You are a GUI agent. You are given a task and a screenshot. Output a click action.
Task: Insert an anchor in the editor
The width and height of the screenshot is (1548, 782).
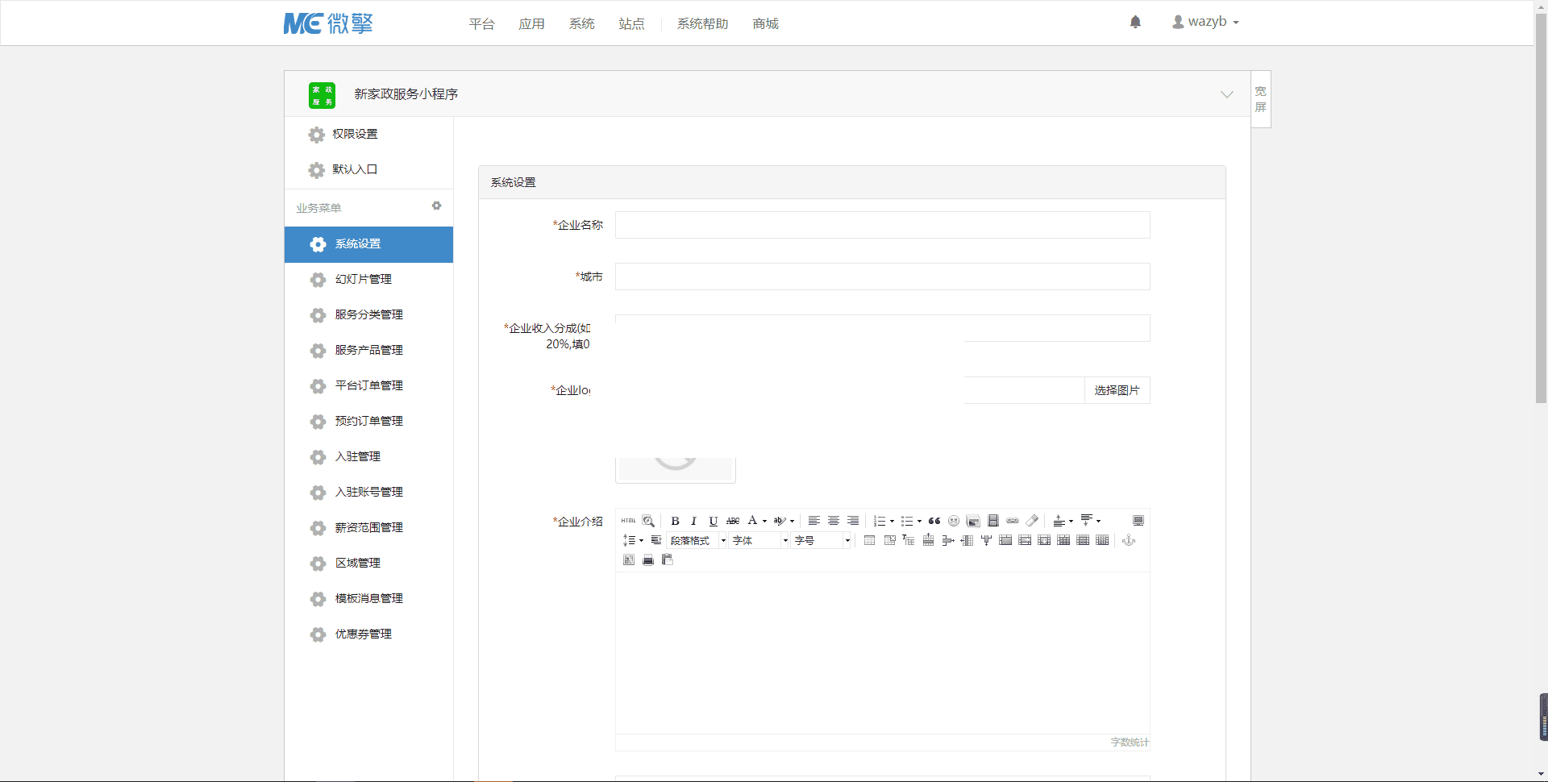1129,541
